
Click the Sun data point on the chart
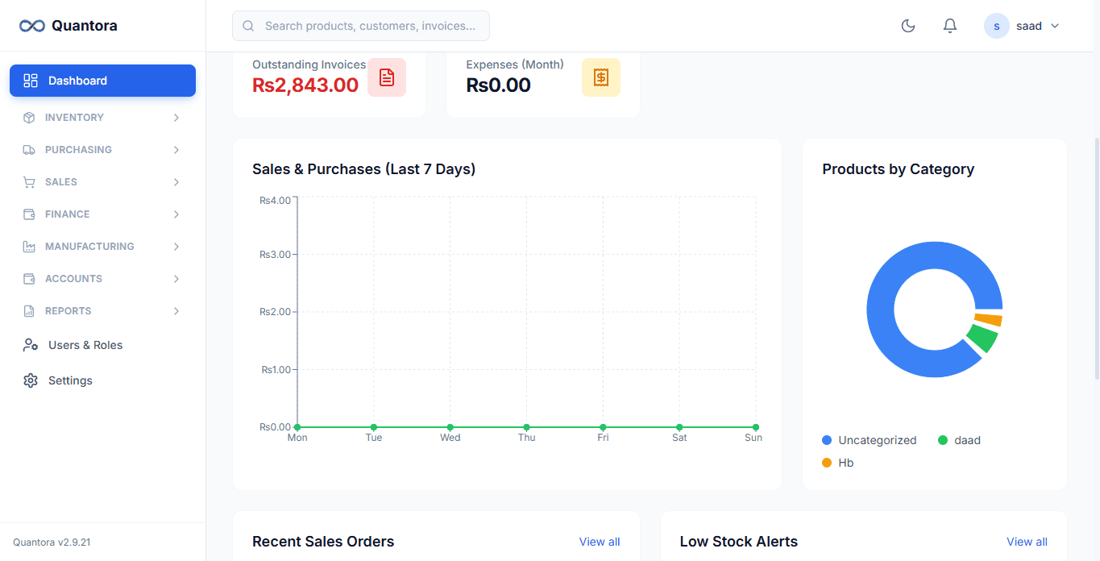point(756,427)
